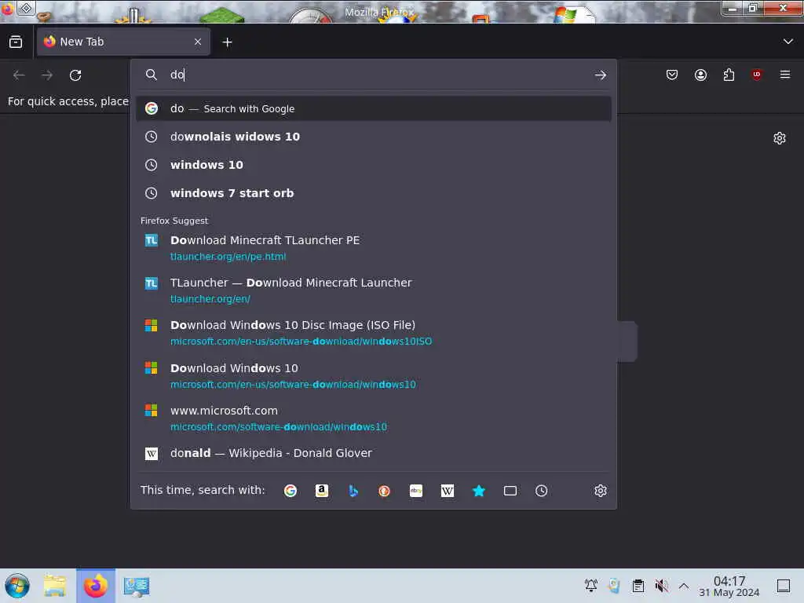Open the uBlock Origin extension icon

click(x=757, y=75)
